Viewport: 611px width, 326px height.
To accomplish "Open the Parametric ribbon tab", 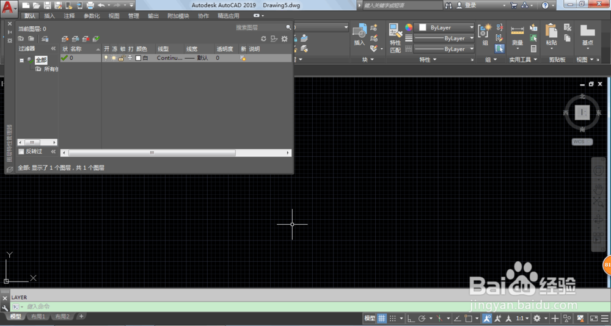I will pos(92,16).
